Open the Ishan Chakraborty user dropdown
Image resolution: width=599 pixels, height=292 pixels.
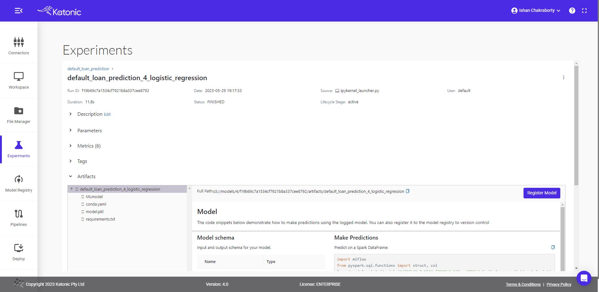click(x=536, y=11)
